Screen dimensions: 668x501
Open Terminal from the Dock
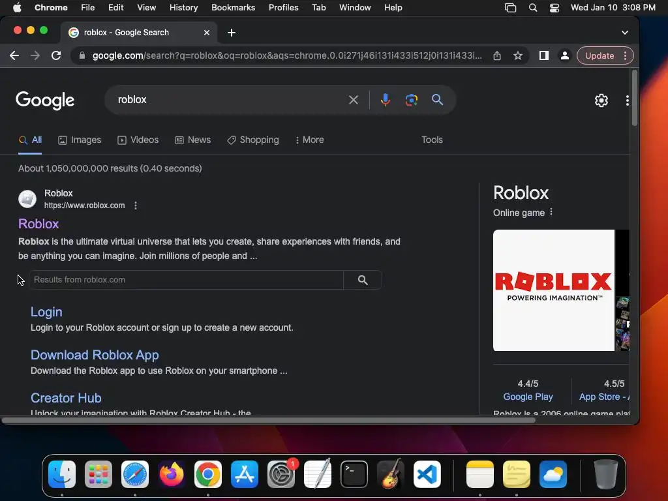[354, 474]
